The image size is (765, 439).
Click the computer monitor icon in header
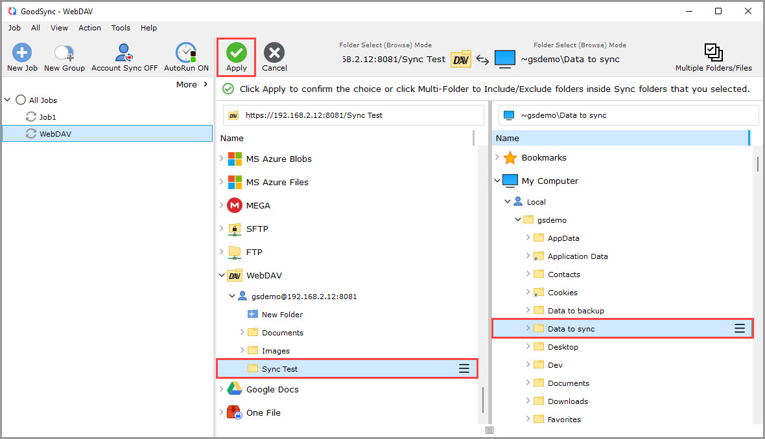[505, 59]
